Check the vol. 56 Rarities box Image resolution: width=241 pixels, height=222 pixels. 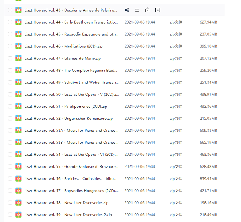(10, 179)
